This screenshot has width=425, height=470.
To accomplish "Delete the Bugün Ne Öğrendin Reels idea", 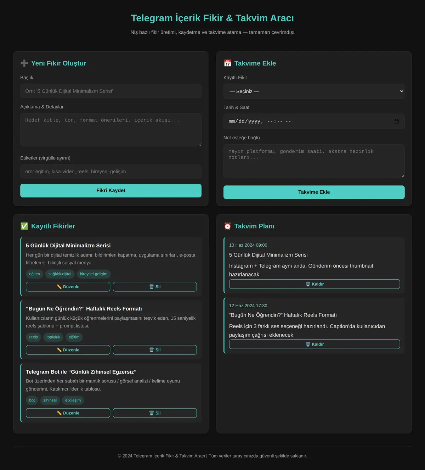I will [x=155, y=350].
